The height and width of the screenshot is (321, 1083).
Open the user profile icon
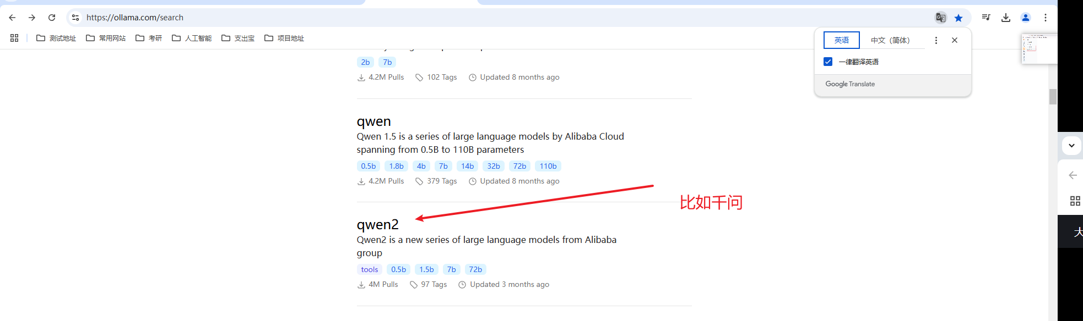click(1026, 18)
